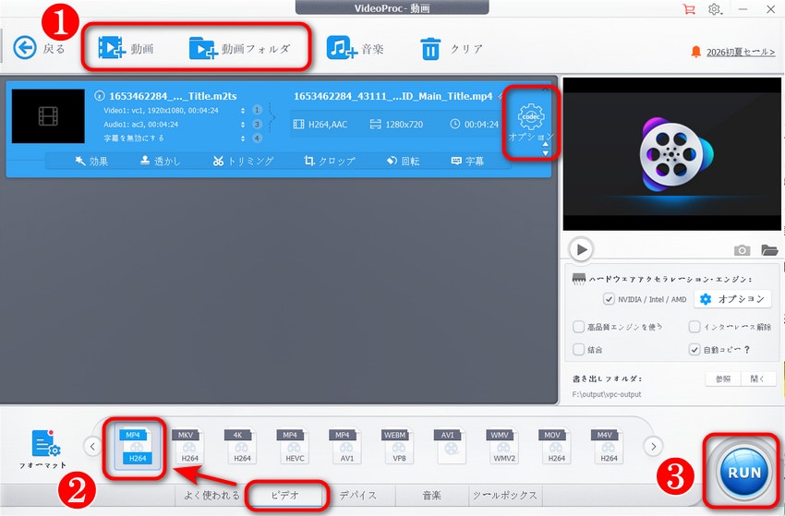Move item with up/down arrows under codec
This screenshot has width=785, height=516.
545,148
